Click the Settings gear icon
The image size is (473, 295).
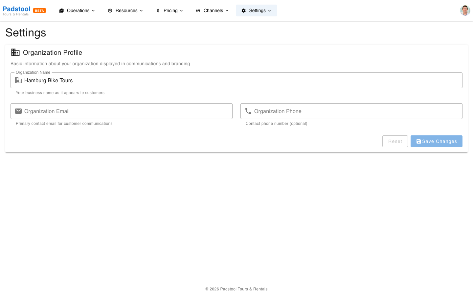[244, 10]
